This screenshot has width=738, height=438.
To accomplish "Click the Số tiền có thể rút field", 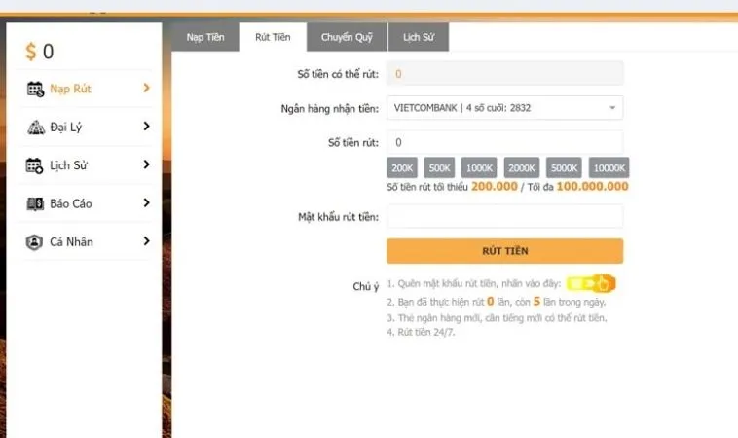I will click(505, 73).
